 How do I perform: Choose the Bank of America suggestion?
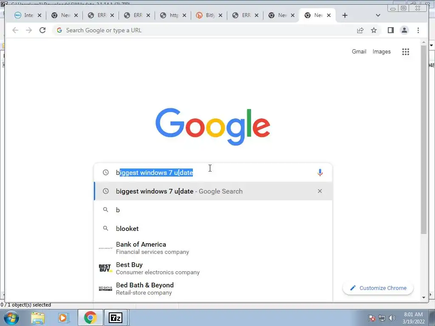pyautogui.click(x=213, y=248)
